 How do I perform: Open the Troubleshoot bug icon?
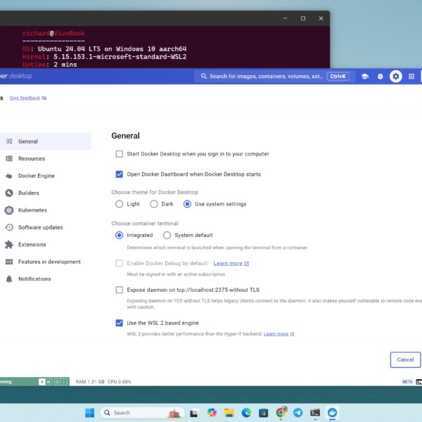380,77
